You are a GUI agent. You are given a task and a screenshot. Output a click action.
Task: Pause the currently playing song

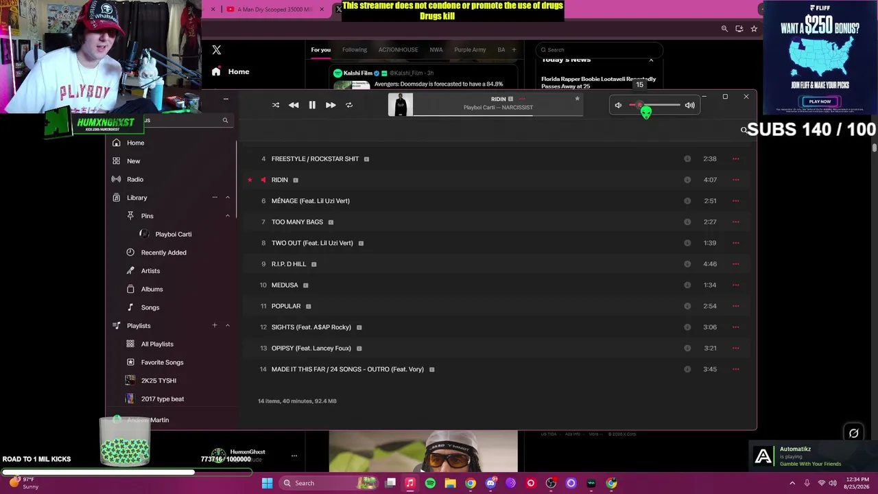(x=312, y=105)
